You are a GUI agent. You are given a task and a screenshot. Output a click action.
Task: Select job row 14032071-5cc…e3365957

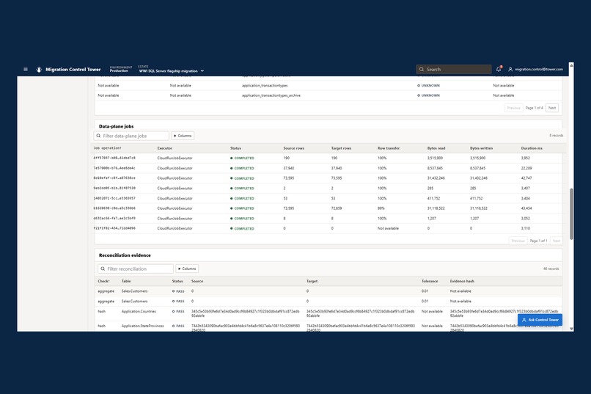328,198
